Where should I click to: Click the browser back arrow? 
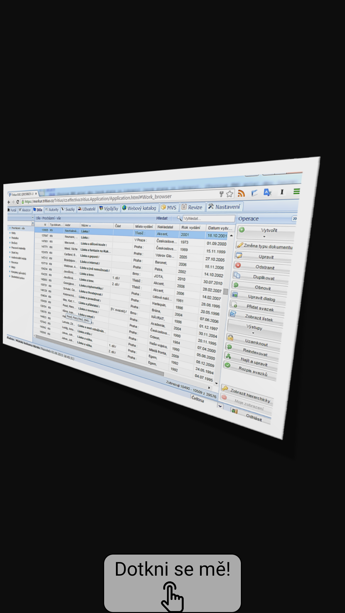pos(9,202)
